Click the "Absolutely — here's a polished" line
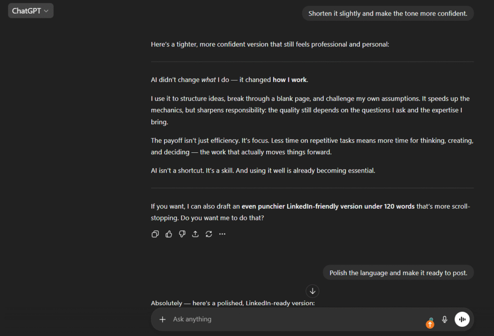494x336 pixels. click(233, 303)
